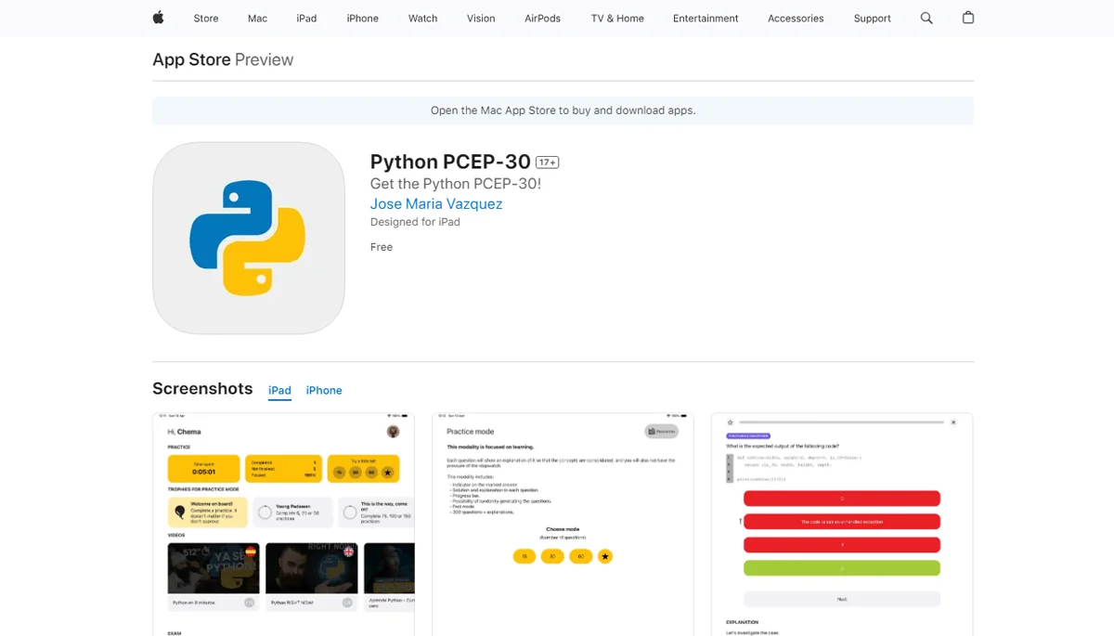Image resolution: width=1114 pixels, height=636 pixels.
Task: Click the "Get the Python PCEP-30!" subtitle
Action: point(456,184)
